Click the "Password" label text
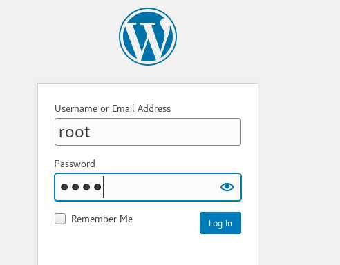Viewport: 340px width, 265px height. coord(75,164)
